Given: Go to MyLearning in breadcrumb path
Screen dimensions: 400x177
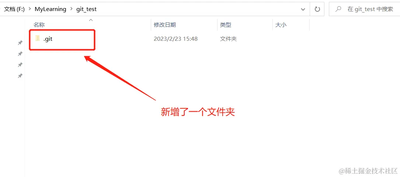Looking at the screenshot, I should point(51,10).
